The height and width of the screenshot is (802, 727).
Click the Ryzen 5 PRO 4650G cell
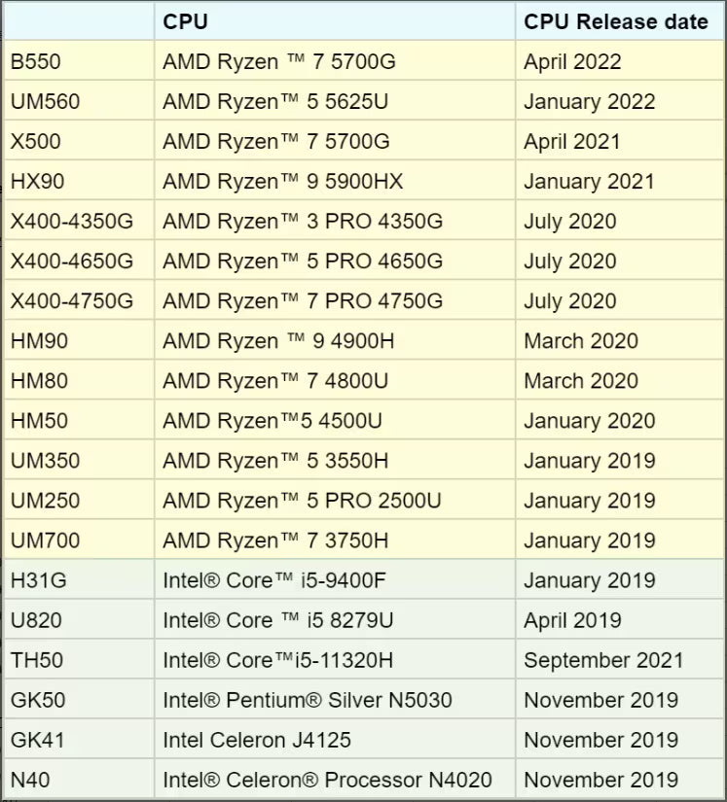point(302,262)
